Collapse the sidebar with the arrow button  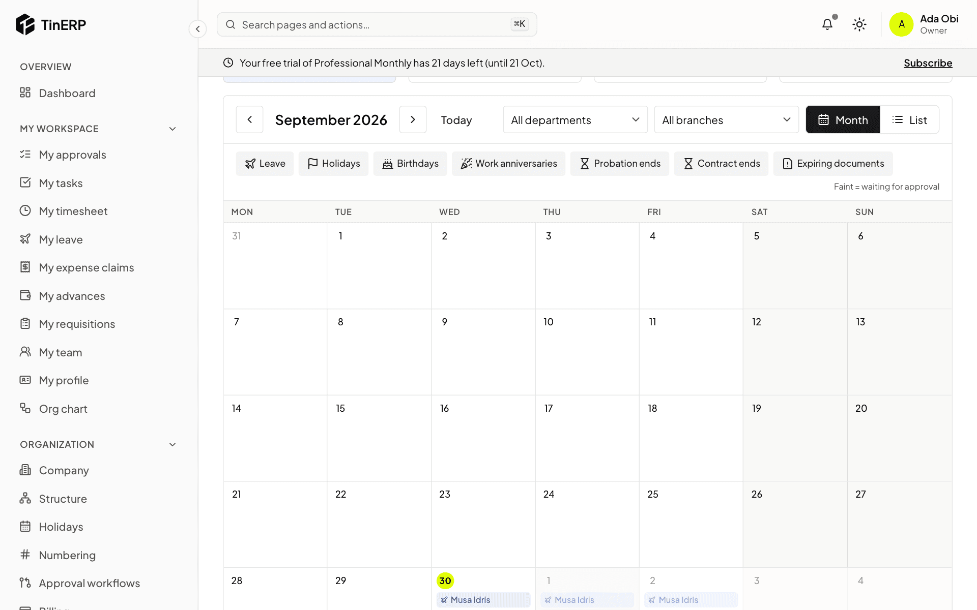pos(197,29)
